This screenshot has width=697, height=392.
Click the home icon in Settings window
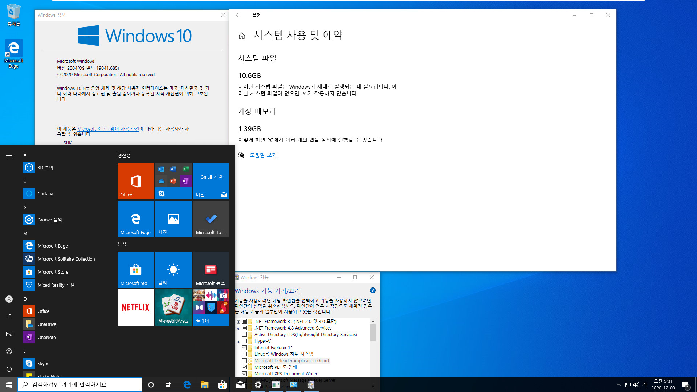[242, 36]
